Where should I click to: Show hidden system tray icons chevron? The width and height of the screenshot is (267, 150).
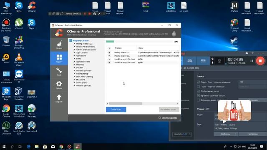coord(231,146)
